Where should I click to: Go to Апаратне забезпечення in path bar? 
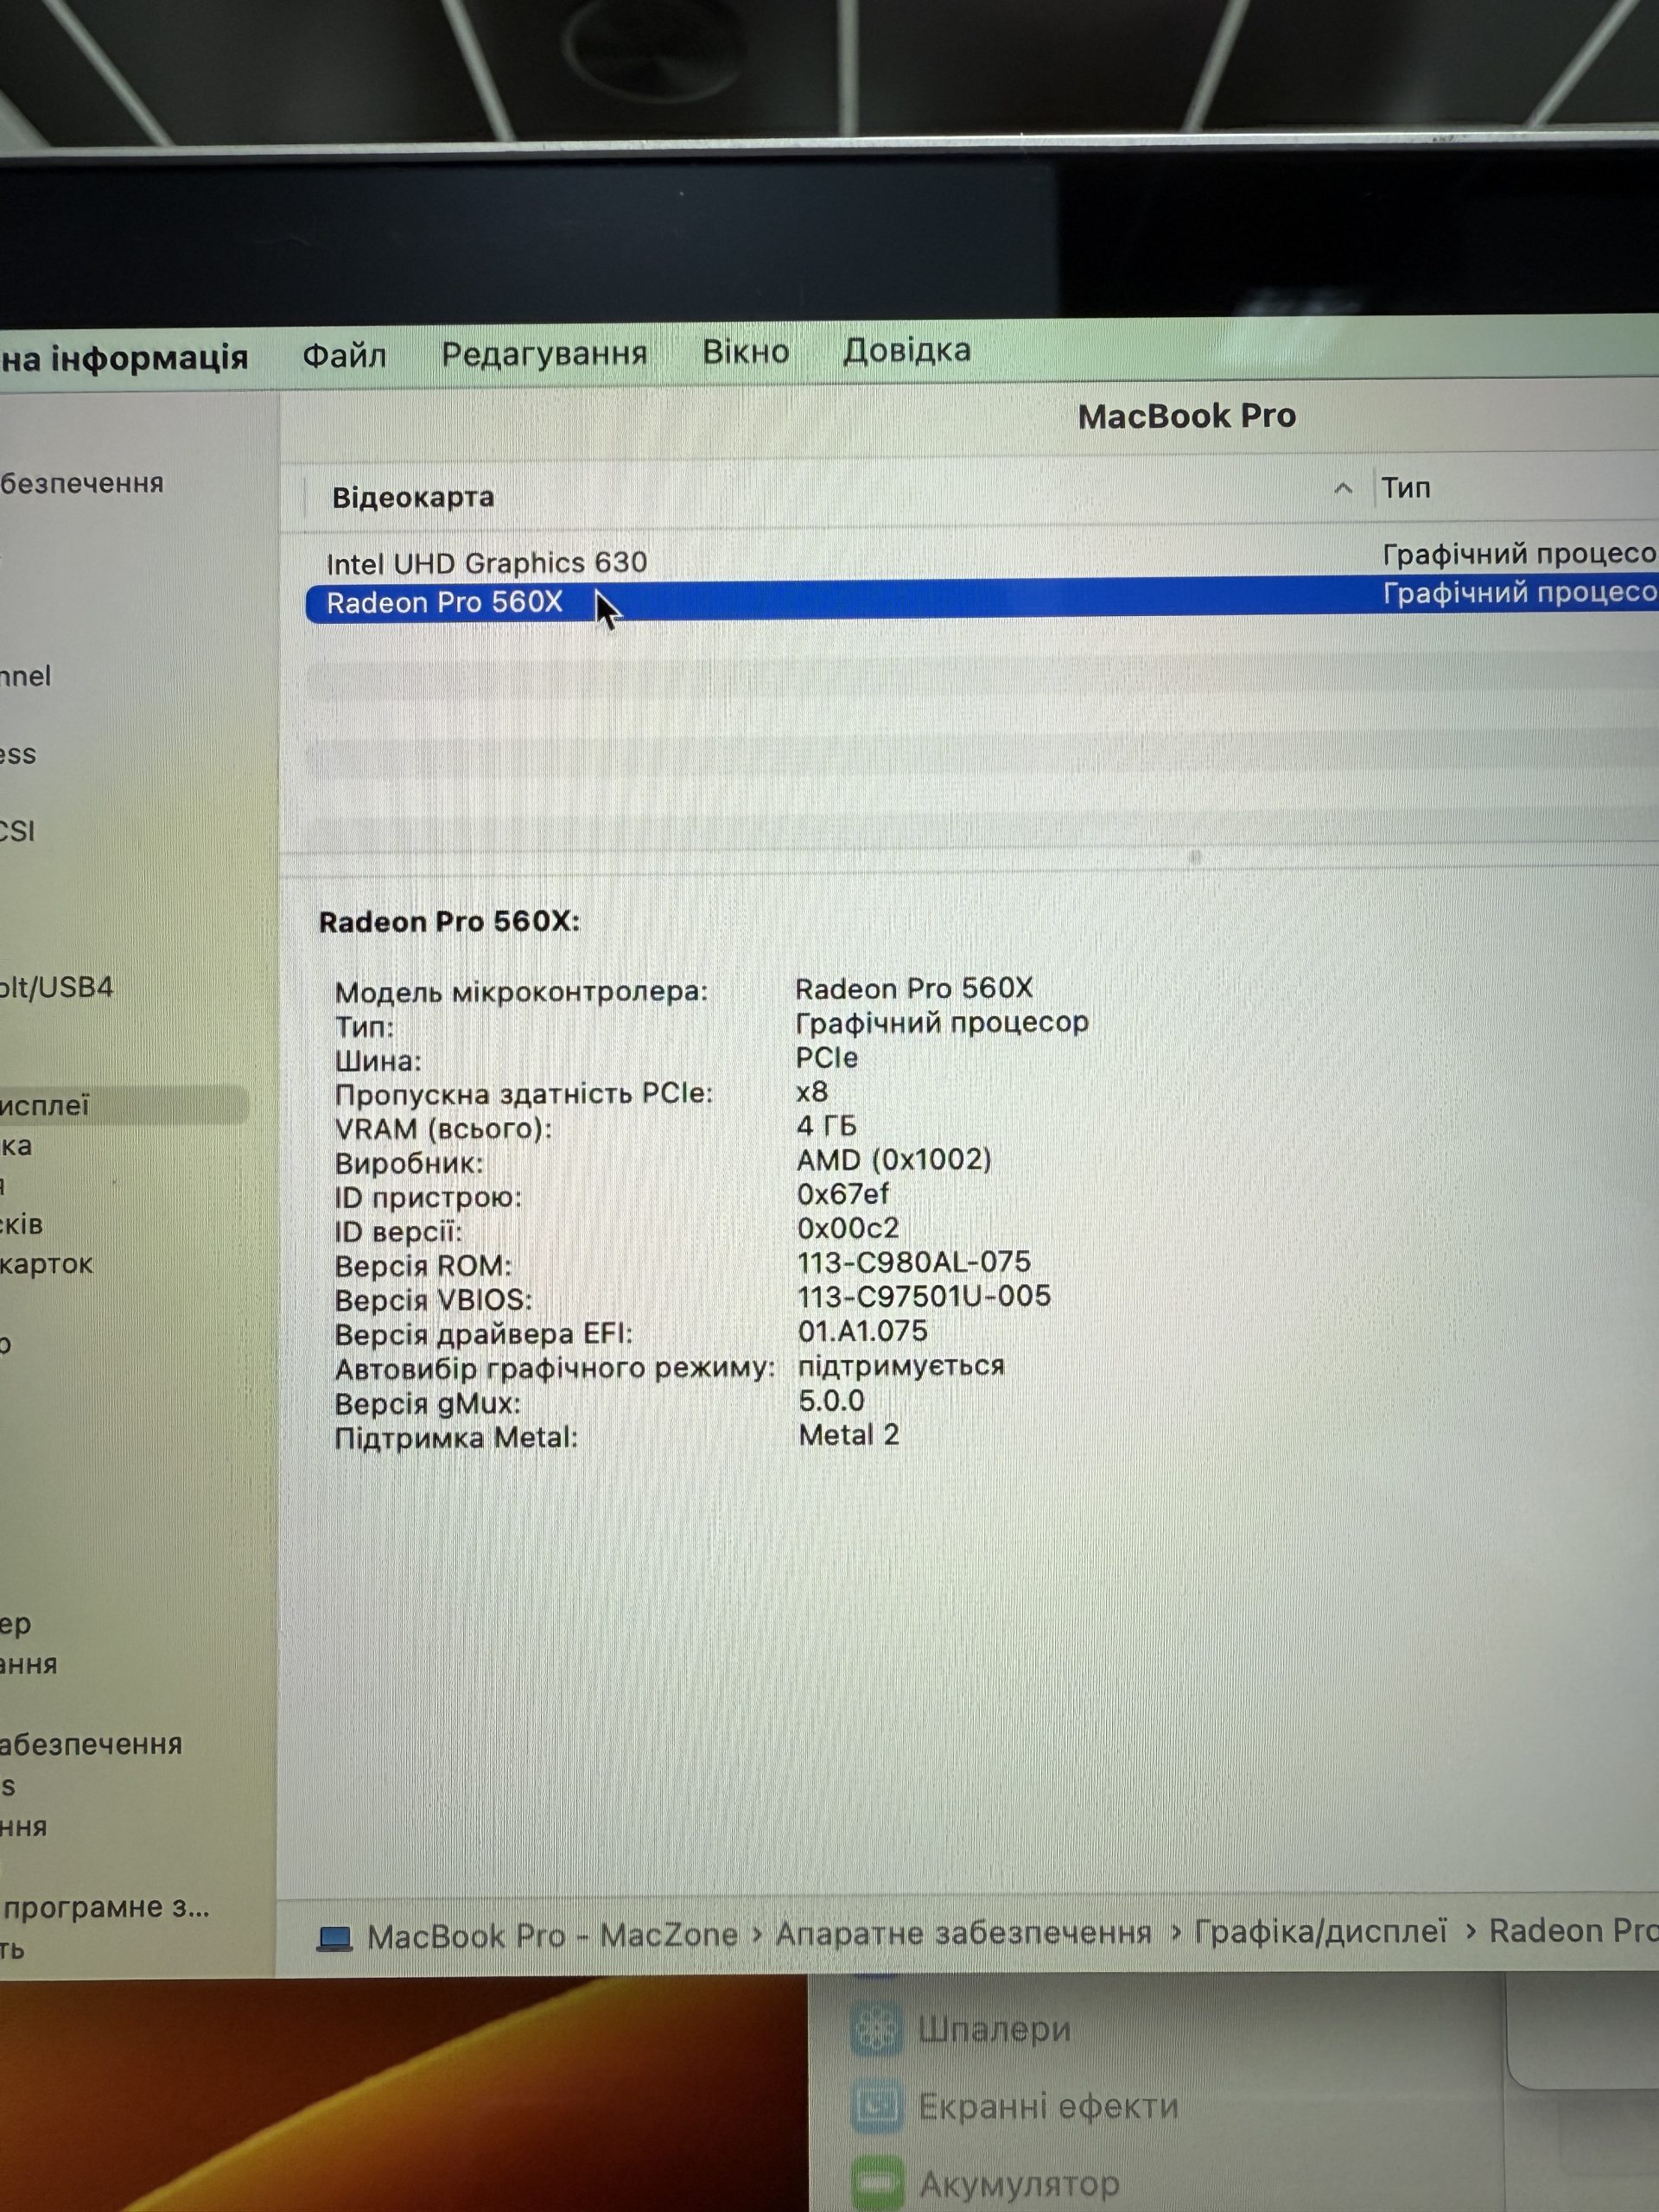963,1933
